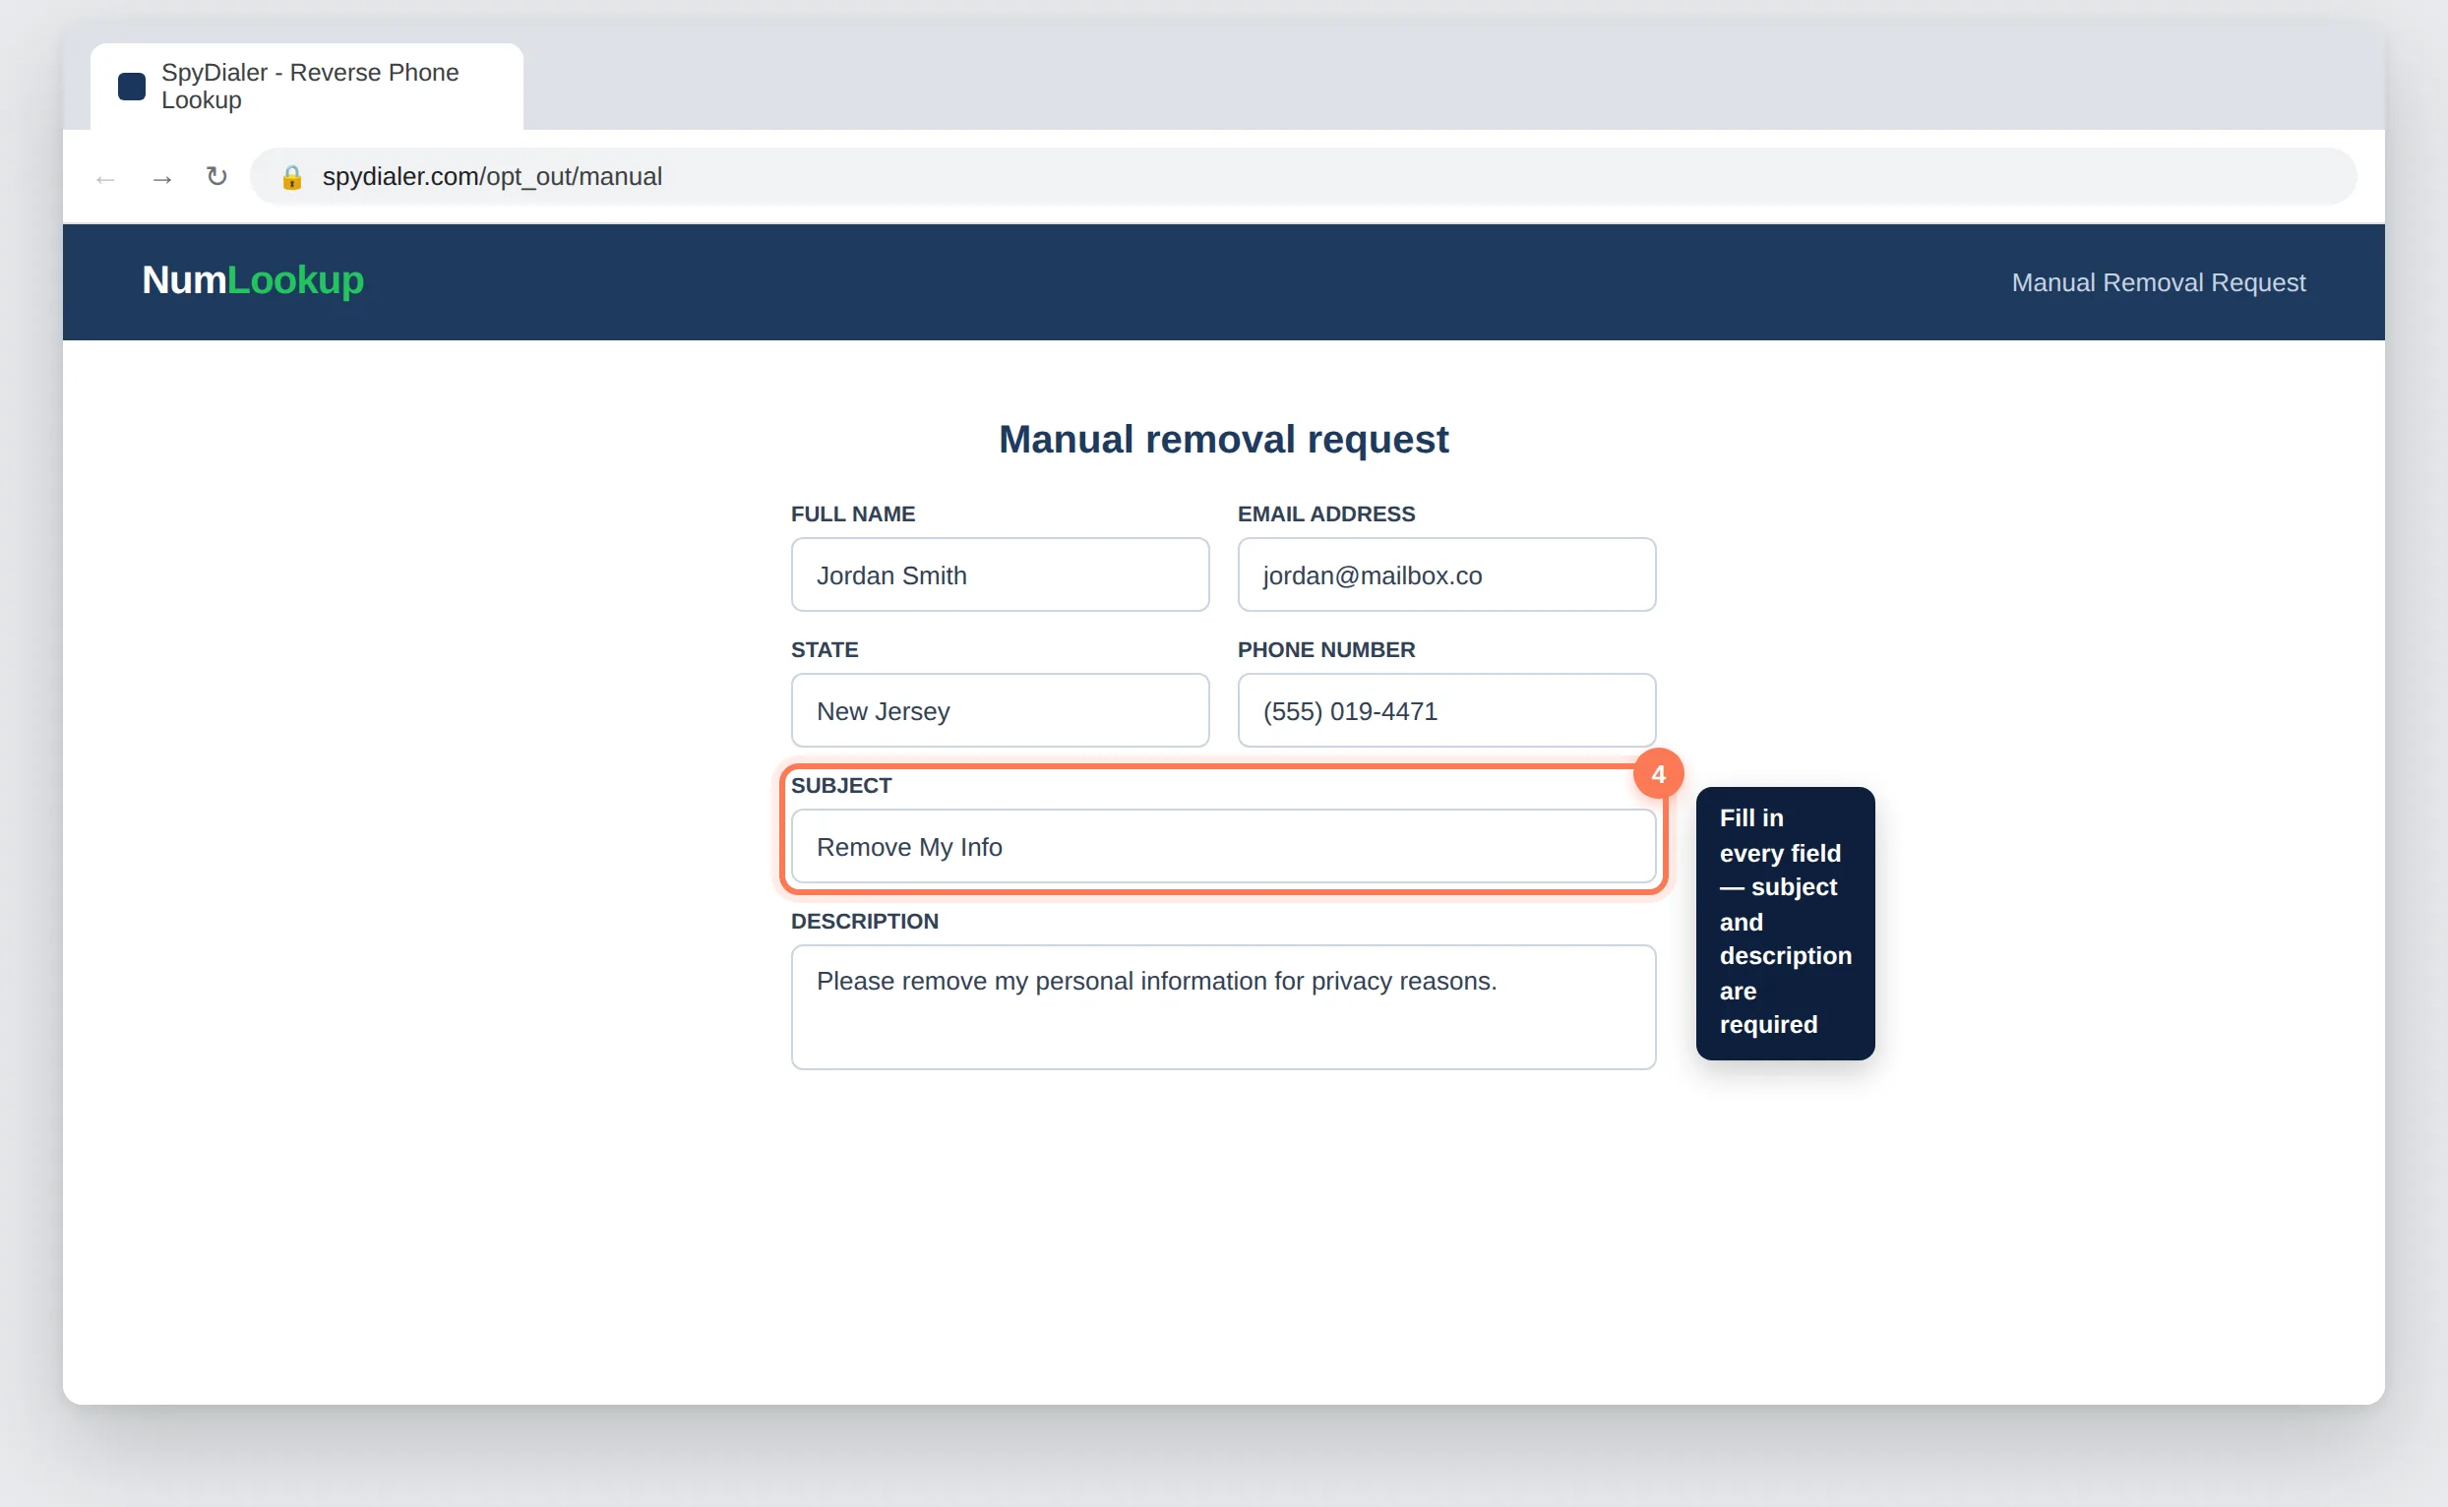
Task: Click the PHONE NUMBER label
Action: point(1325,650)
